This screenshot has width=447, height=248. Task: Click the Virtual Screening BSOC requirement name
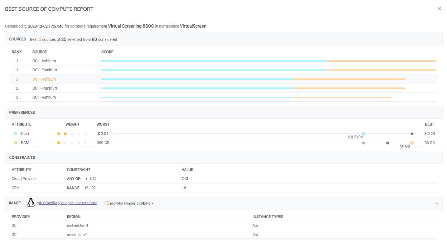[131, 26]
